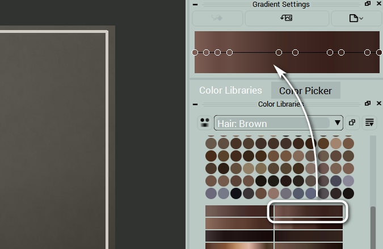Select the rightmost gradient color stop
Screen dimensions: 383x249
click(379, 53)
